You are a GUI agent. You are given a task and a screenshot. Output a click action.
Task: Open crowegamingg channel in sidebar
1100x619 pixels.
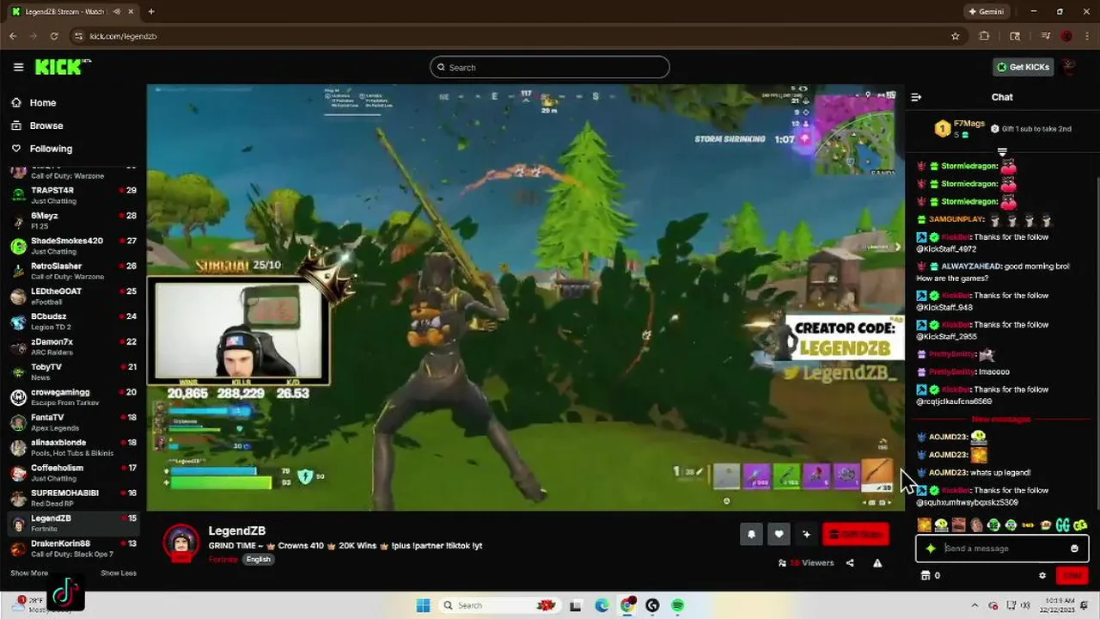[73, 396]
